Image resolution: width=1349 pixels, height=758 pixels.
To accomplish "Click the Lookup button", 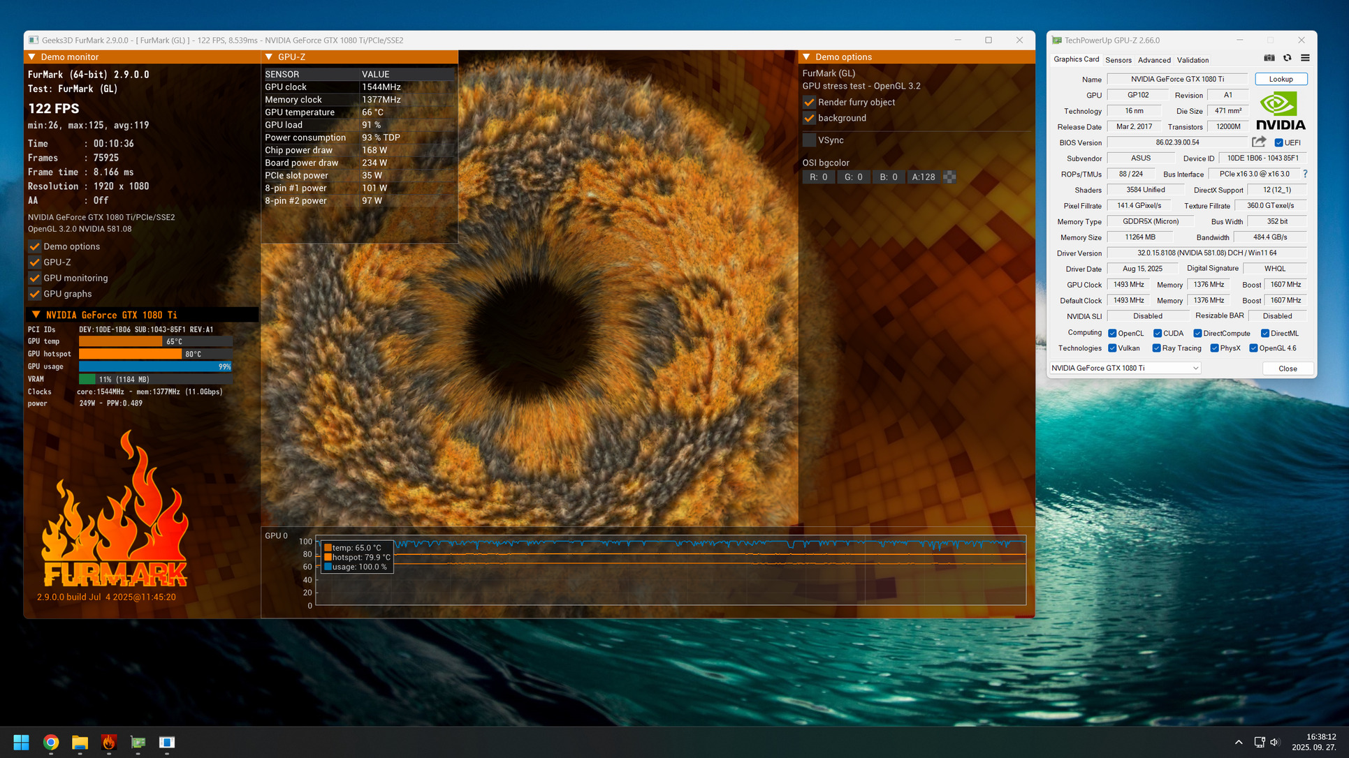I will (x=1280, y=79).
